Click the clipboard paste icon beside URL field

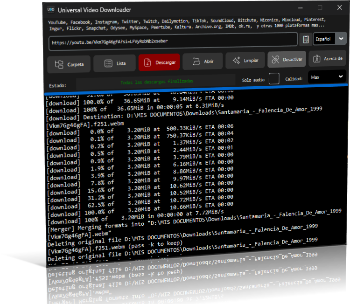coord(306,40)
